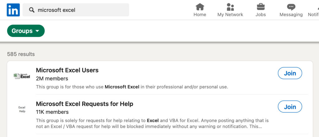319x137 pixels.
Task: Click the Messaging navigation label
Action: pyautogui.click(x=291, y=15)
